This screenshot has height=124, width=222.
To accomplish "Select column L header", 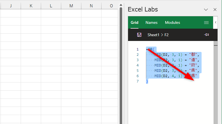I will coord(51,6).
